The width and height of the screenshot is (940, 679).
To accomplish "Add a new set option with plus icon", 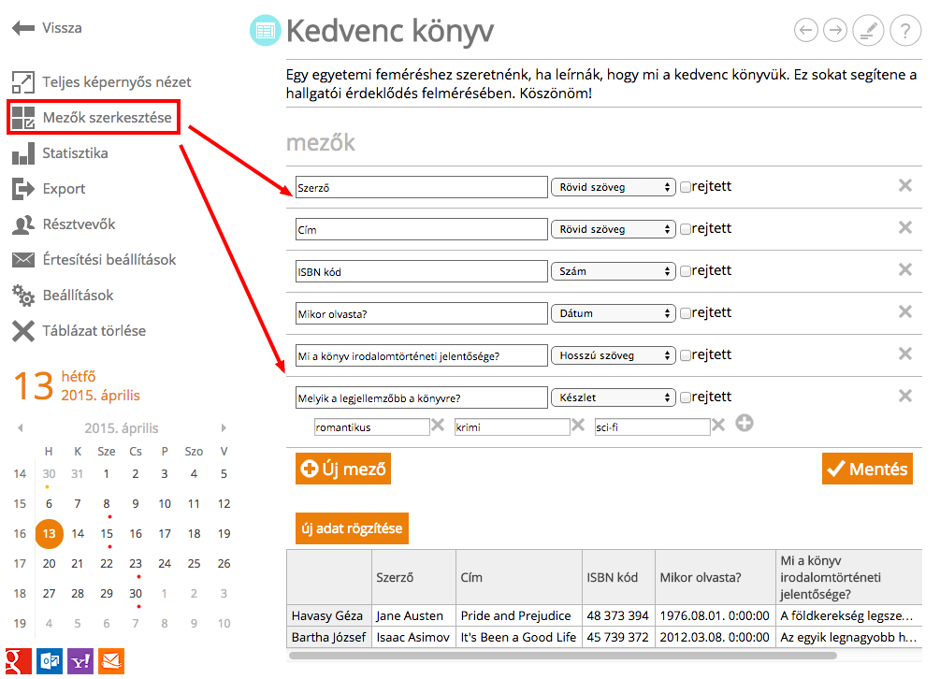I will click(745, 425).
